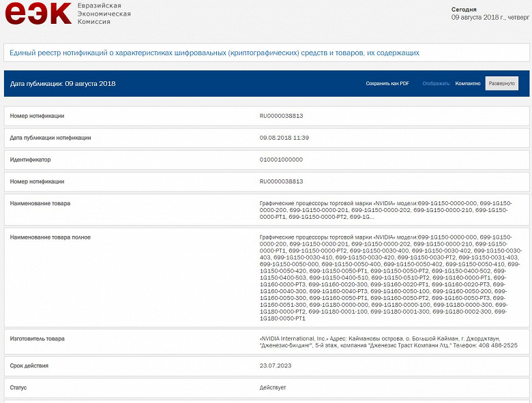
Task: Select the 09.08.2018 11:39 timestamp
Action: [284, 138]
